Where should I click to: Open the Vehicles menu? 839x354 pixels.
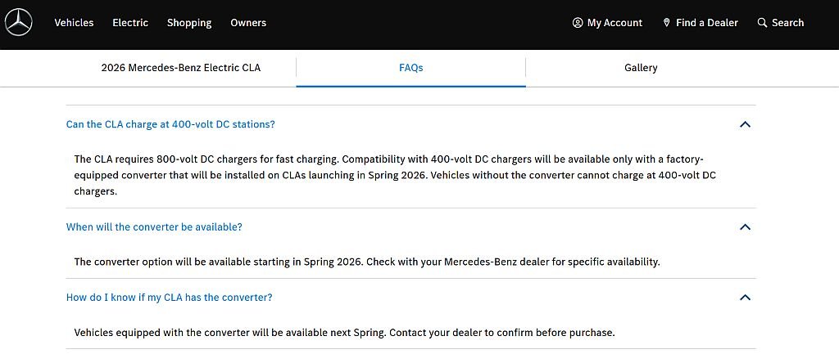pos(74,23)
